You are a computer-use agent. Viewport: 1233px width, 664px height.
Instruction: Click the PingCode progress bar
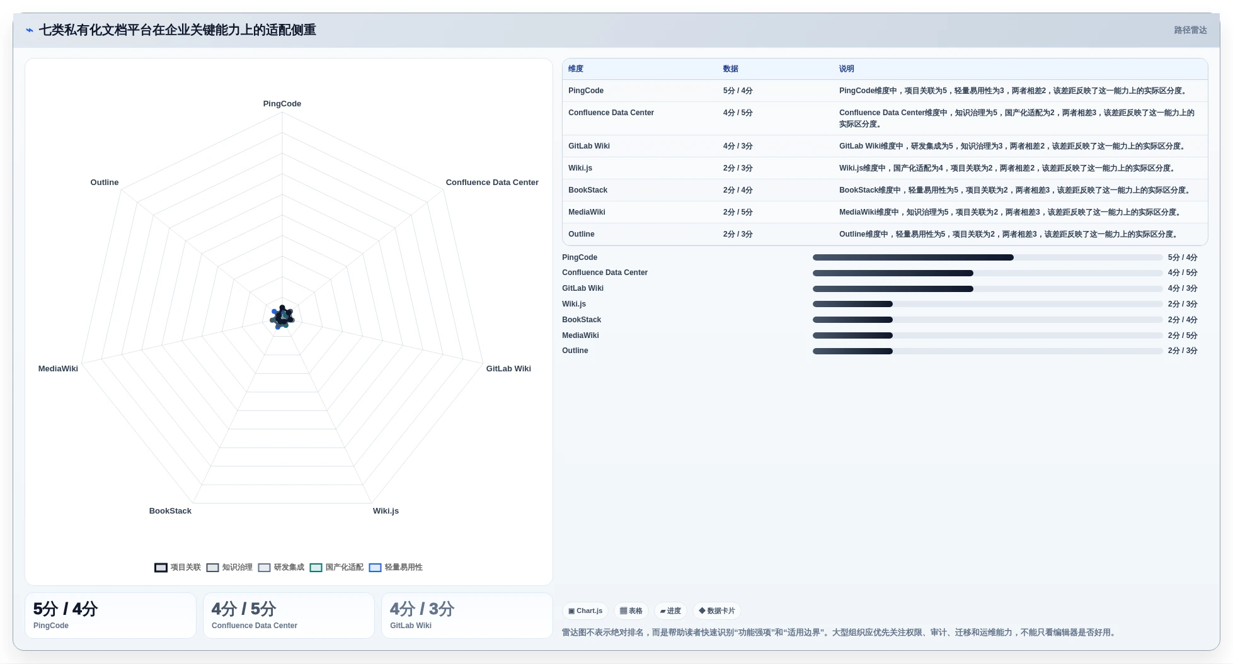(x=987, y=257)
